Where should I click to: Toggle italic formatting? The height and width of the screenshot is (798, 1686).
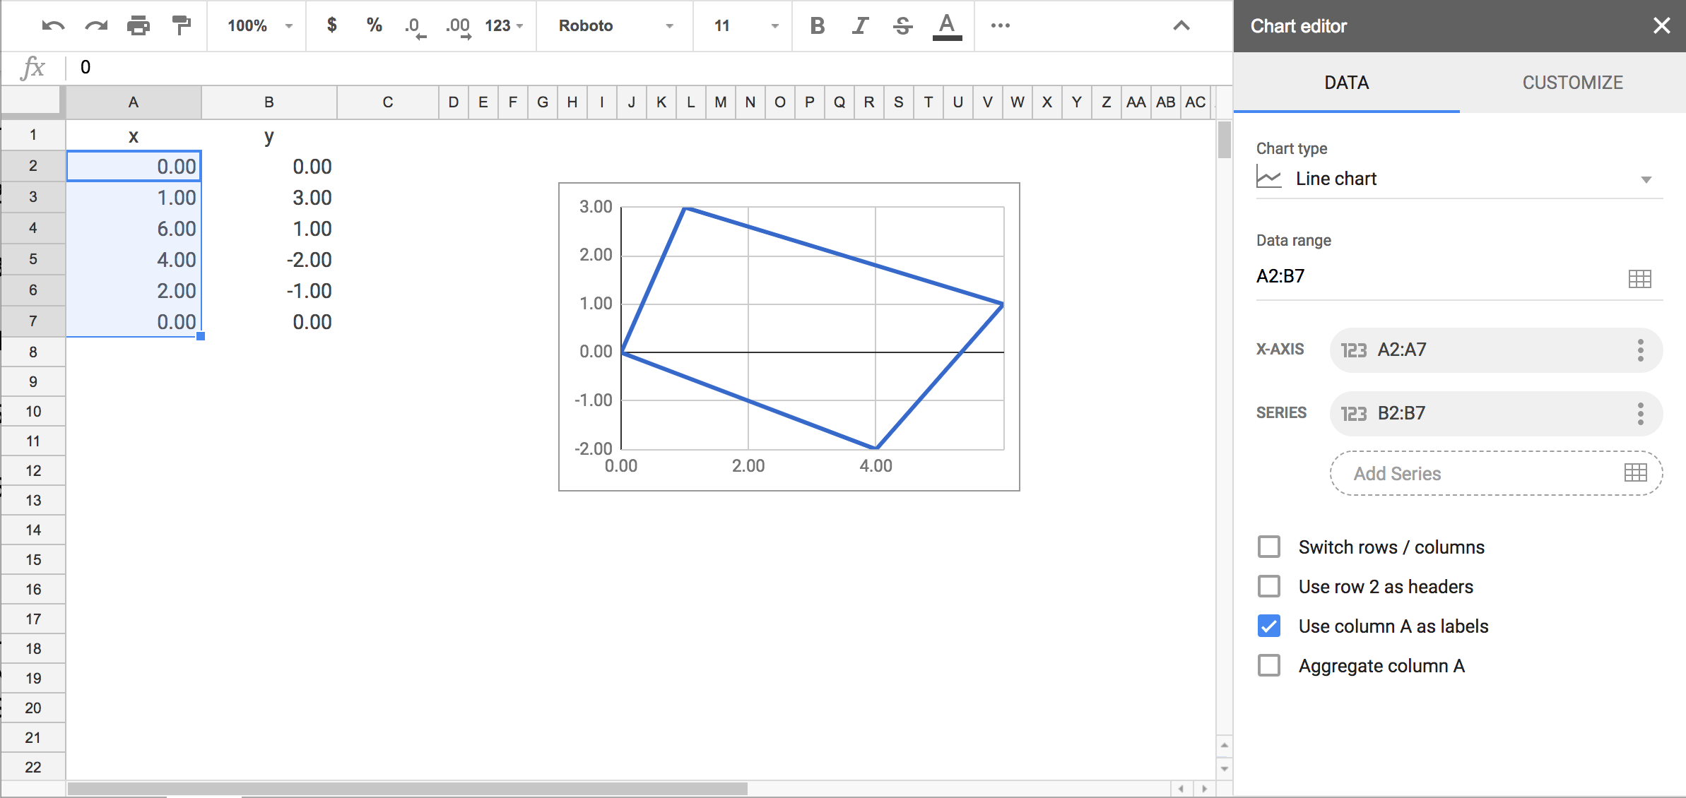coord(859,26)
